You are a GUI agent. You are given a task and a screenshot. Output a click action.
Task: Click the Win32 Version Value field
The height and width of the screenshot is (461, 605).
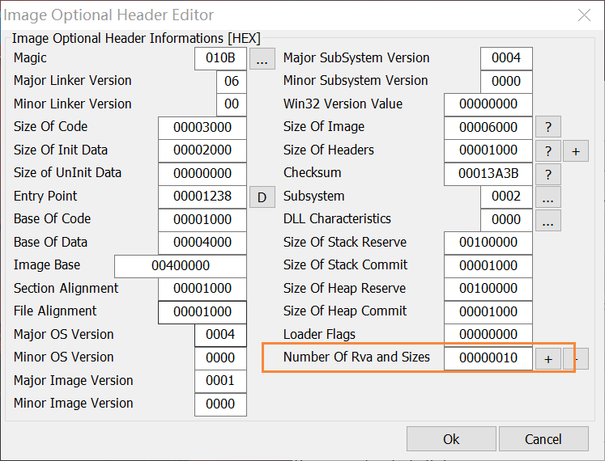coord(488,104)
